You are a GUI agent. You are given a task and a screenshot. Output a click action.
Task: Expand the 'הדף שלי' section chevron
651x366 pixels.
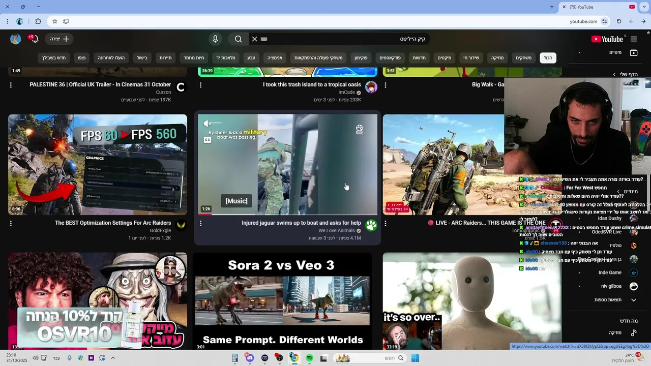point(614,75)
